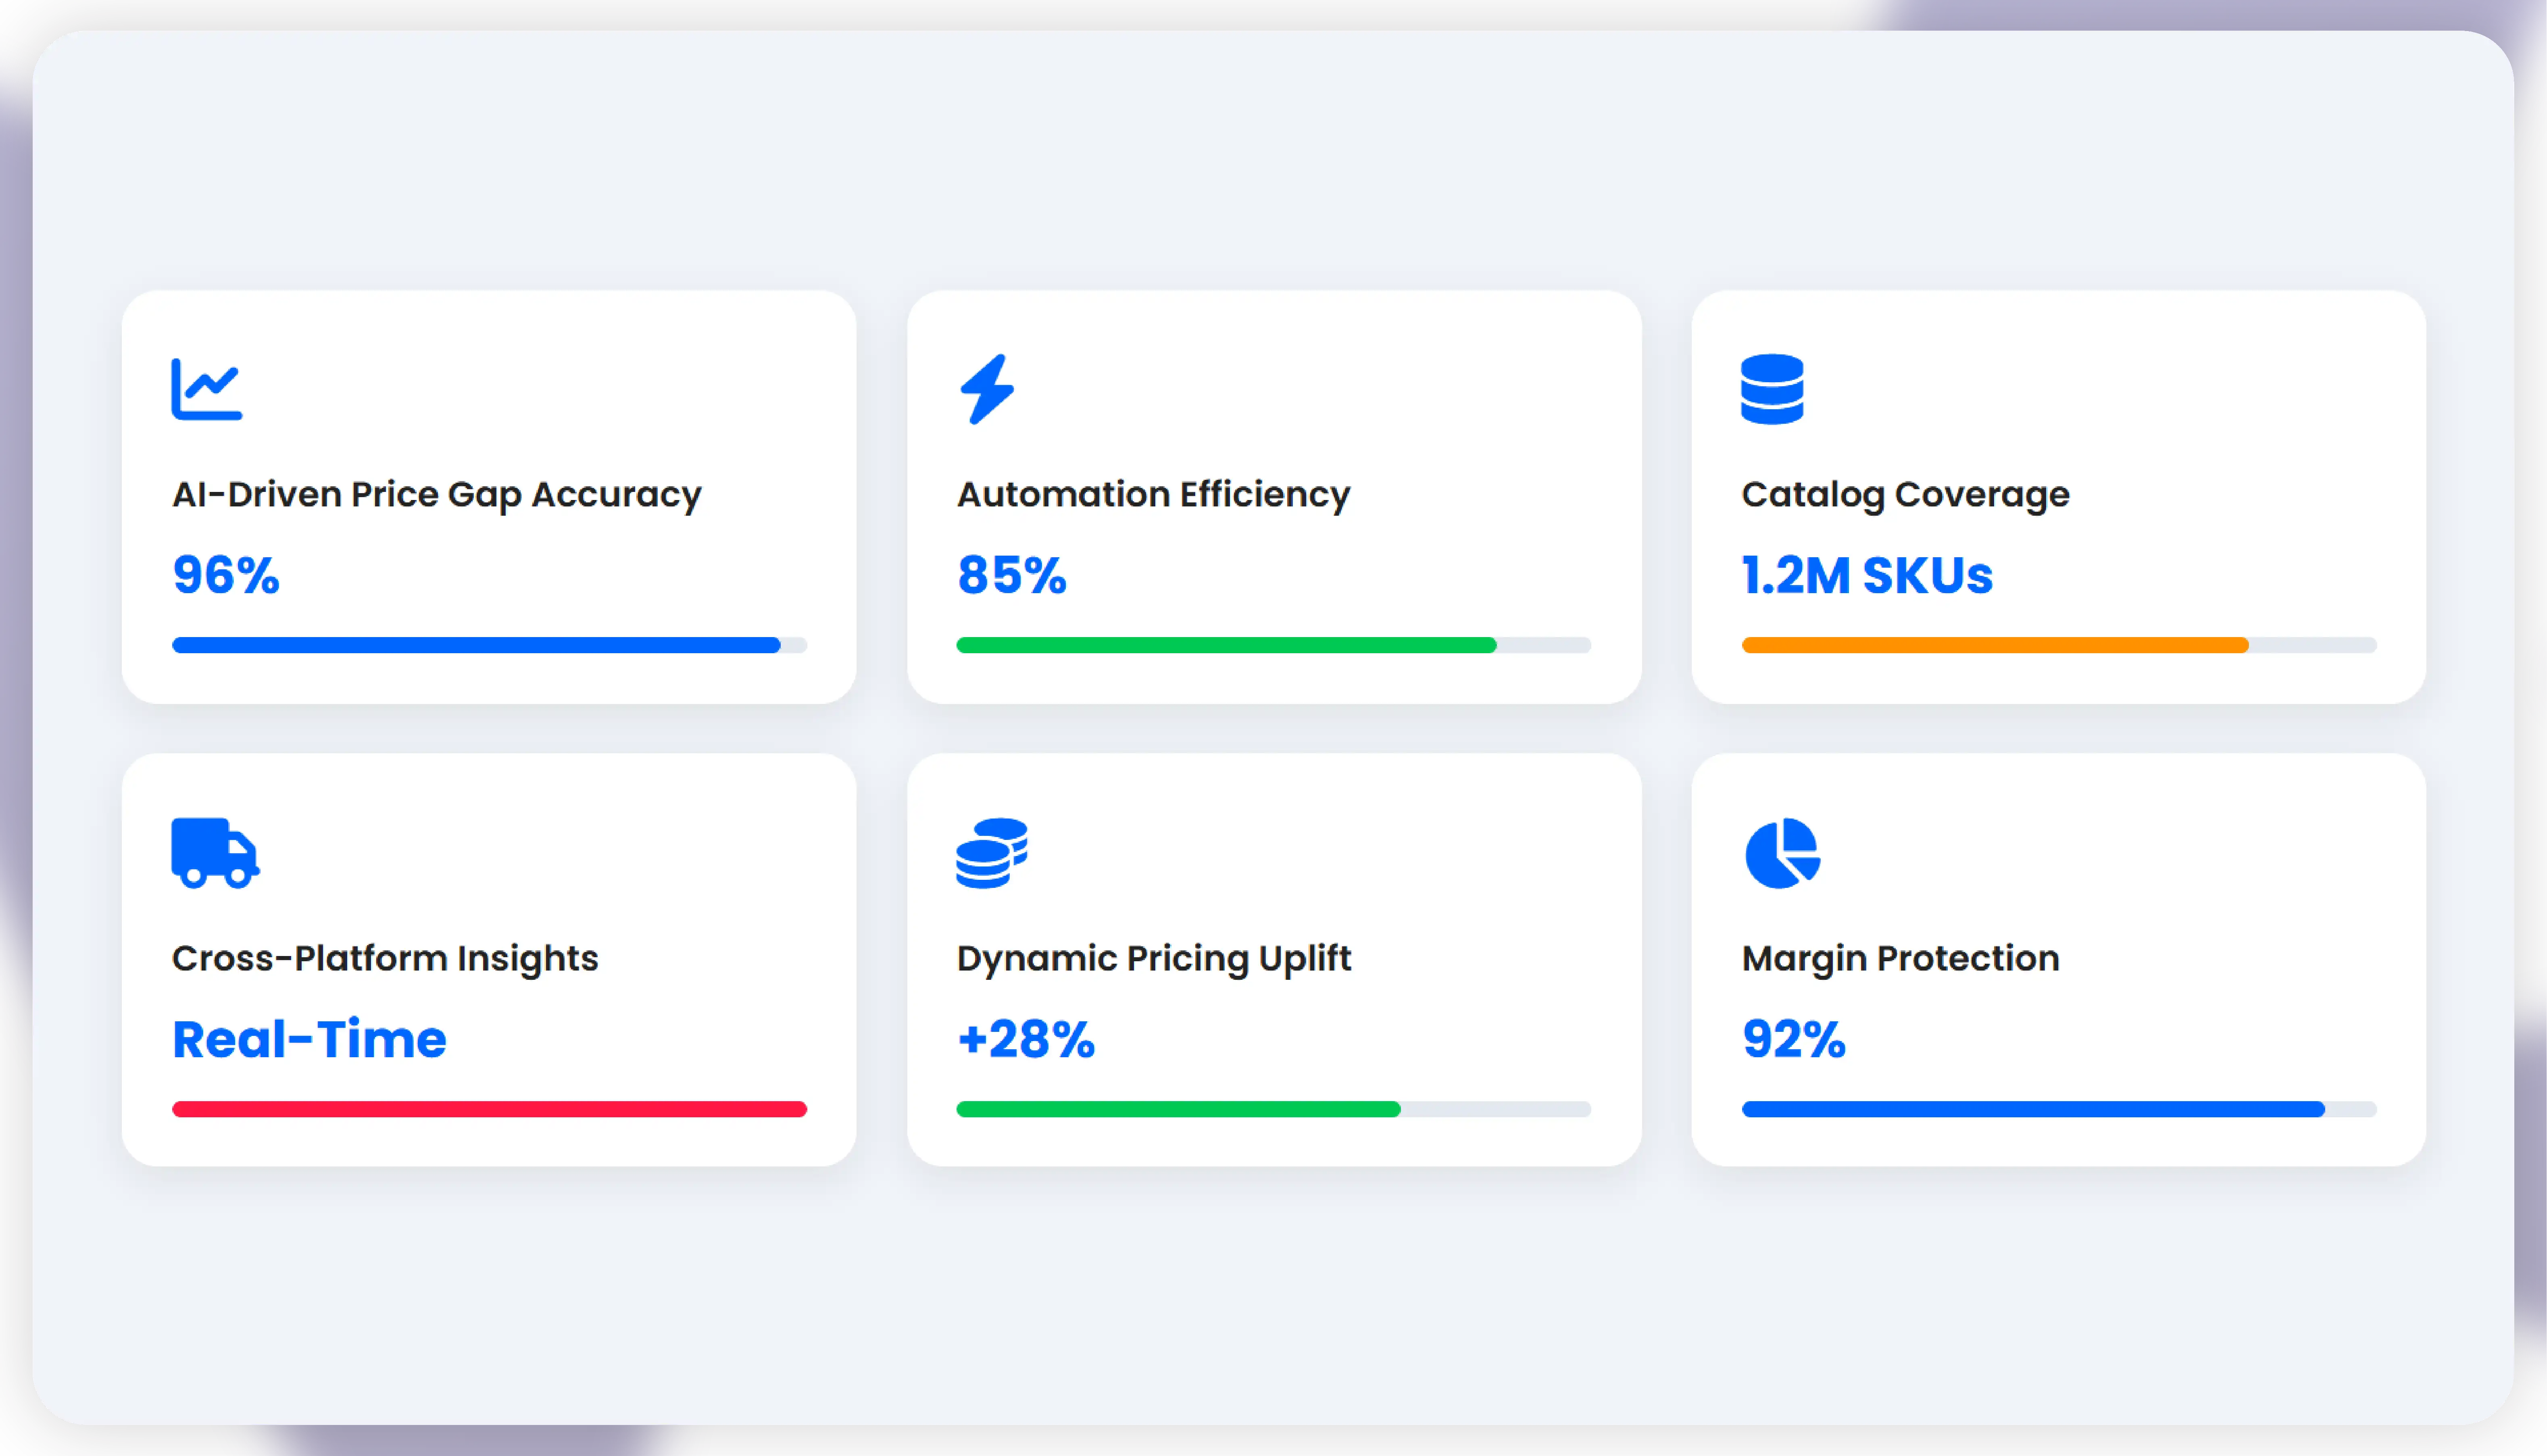2547x1456 pixels.
Task: Click the blue 96% progress bar
Action: click(476, 645)
